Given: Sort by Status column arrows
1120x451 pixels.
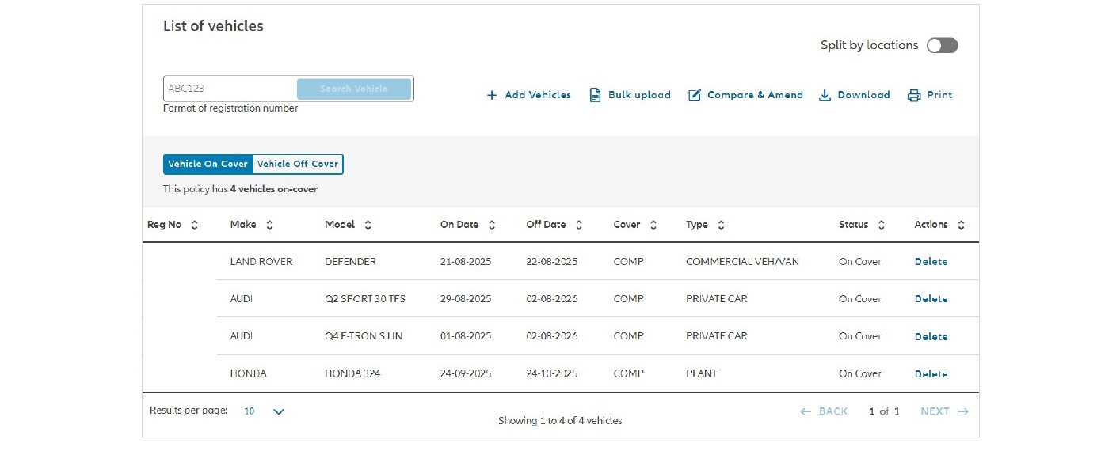Looking at the screenshot, I should point(881,225).
